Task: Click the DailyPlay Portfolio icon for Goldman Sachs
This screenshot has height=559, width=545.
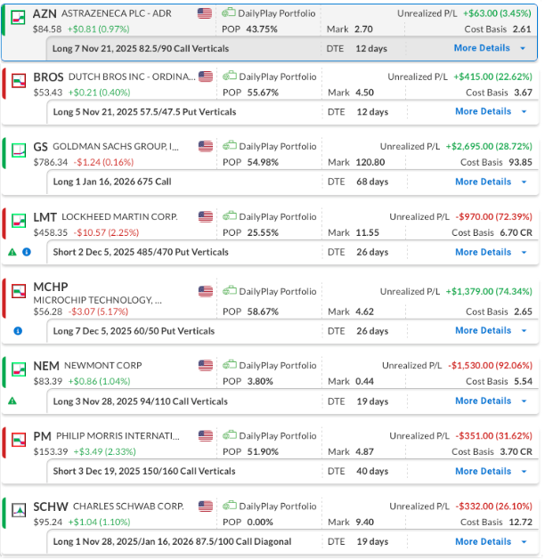Action: tap(229, 146)
